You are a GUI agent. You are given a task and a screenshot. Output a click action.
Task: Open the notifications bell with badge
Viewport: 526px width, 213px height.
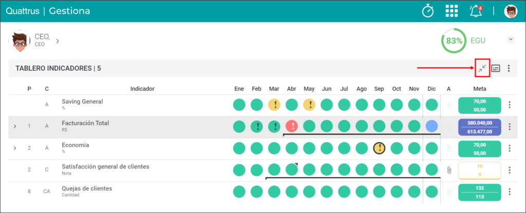[476, 11]
